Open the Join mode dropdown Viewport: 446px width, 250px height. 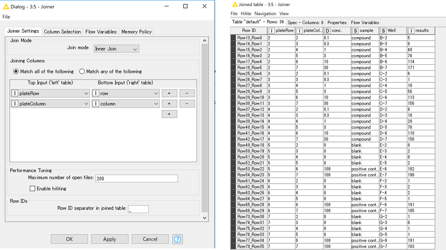tap(116, 49)
